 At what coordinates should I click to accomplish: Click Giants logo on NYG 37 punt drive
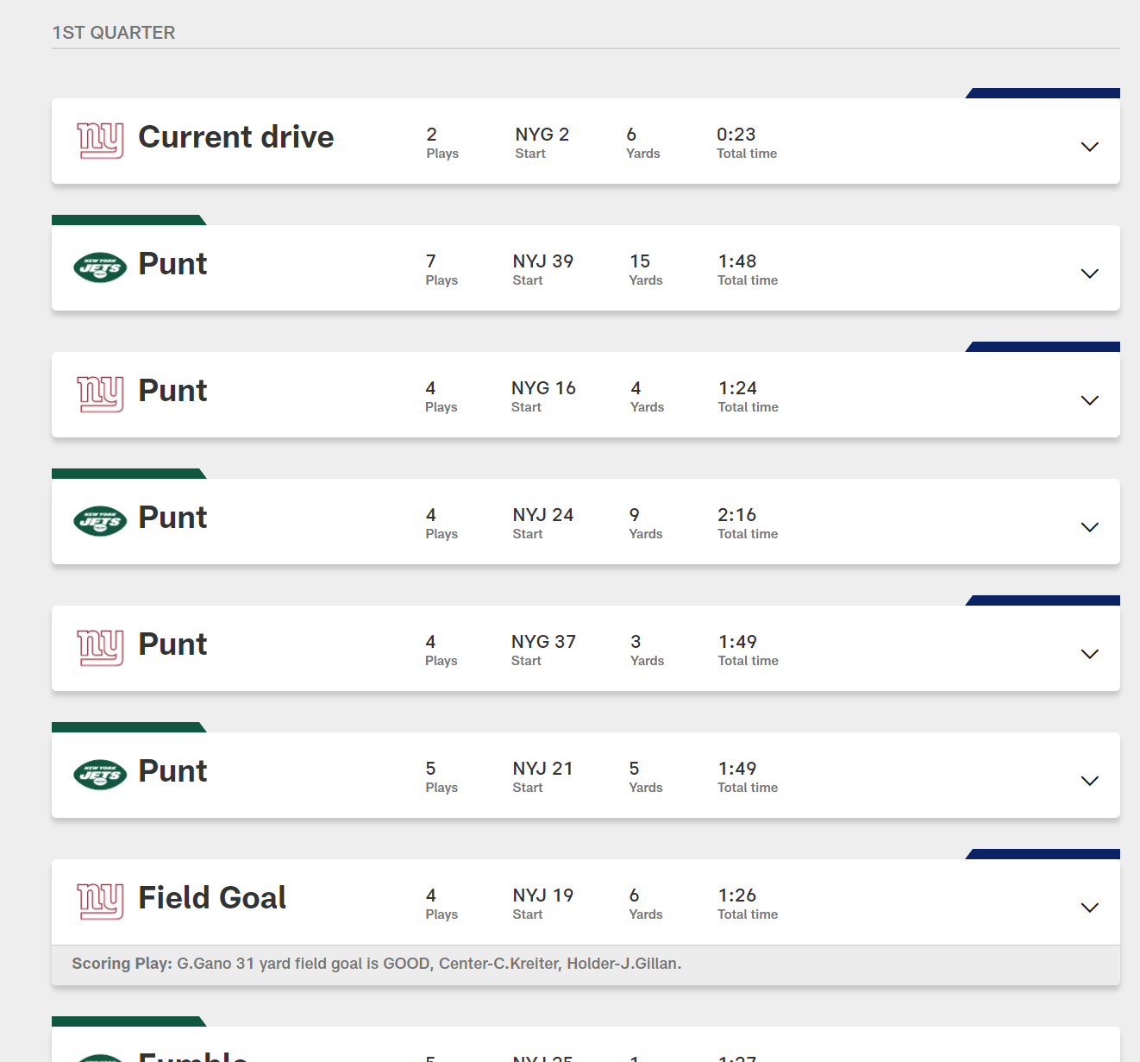[100, 648]
